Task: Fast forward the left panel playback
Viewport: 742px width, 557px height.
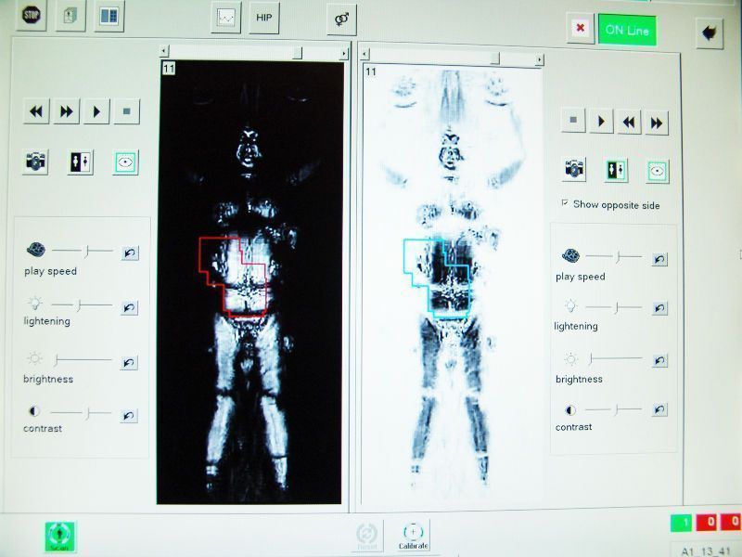Action: [66, 111]
